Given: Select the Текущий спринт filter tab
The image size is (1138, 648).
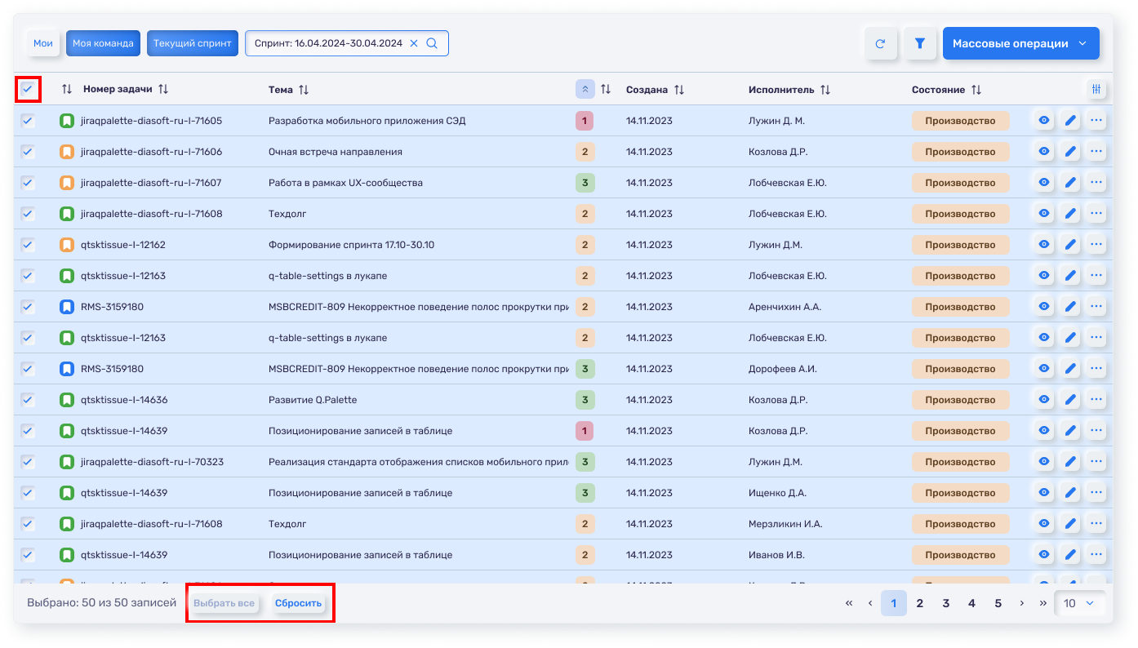Looking at the screenshot, I should tap(193, 43).
